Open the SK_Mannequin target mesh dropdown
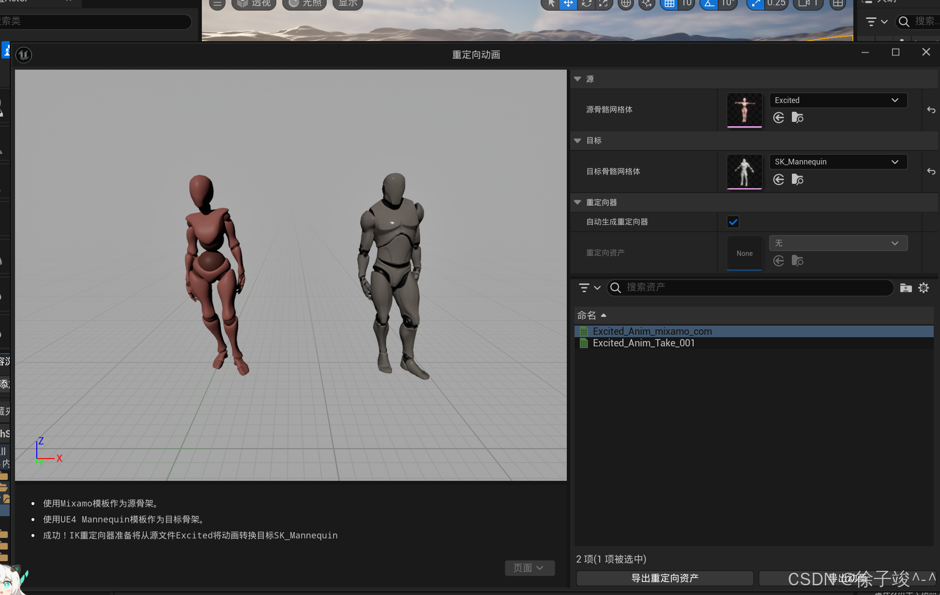Viewport: 940px width, 595px height. coord(838,162)
